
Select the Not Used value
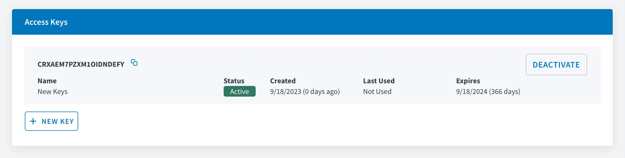(x=377, y=92)
